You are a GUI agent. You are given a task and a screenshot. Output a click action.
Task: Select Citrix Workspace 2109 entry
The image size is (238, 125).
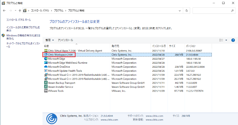pos(127,55)
